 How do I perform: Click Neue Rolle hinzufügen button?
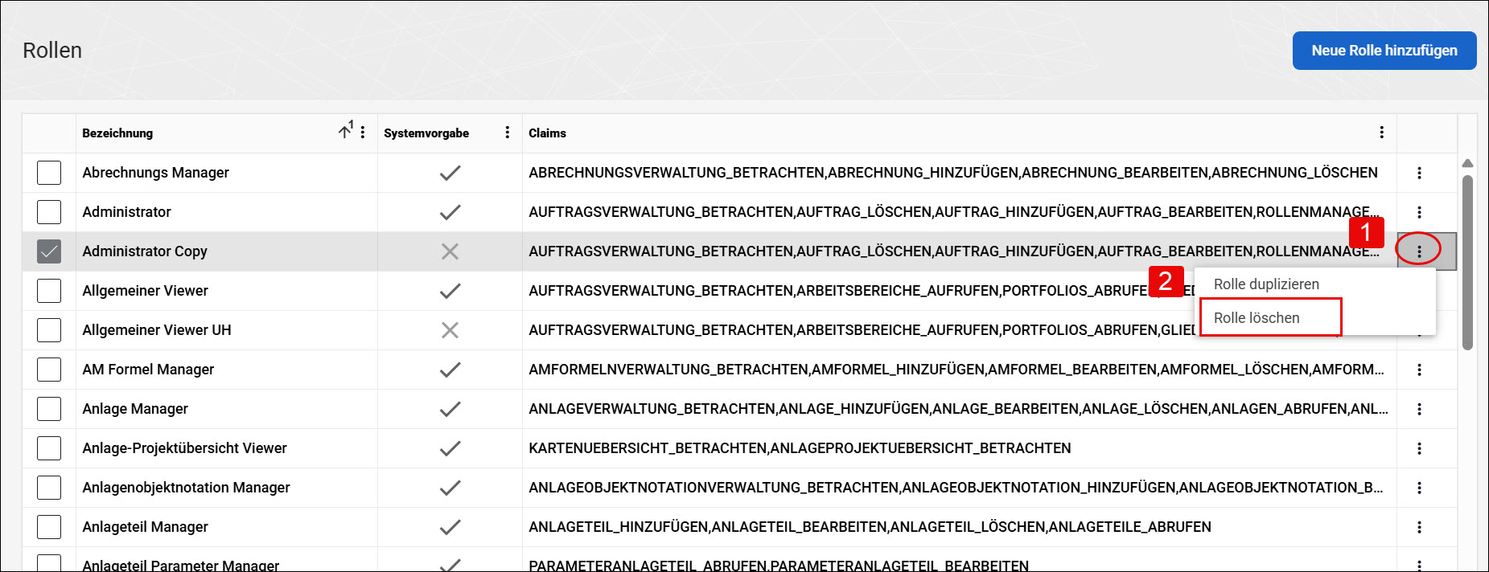[1384, 51]
